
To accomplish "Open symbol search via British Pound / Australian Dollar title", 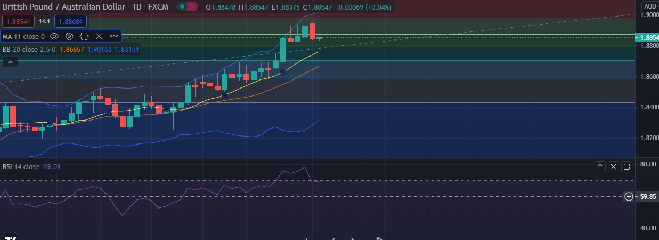I will point(64,7).
